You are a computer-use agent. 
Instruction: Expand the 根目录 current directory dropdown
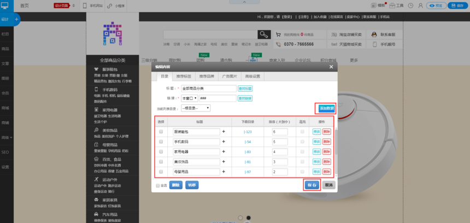[195, 108]
